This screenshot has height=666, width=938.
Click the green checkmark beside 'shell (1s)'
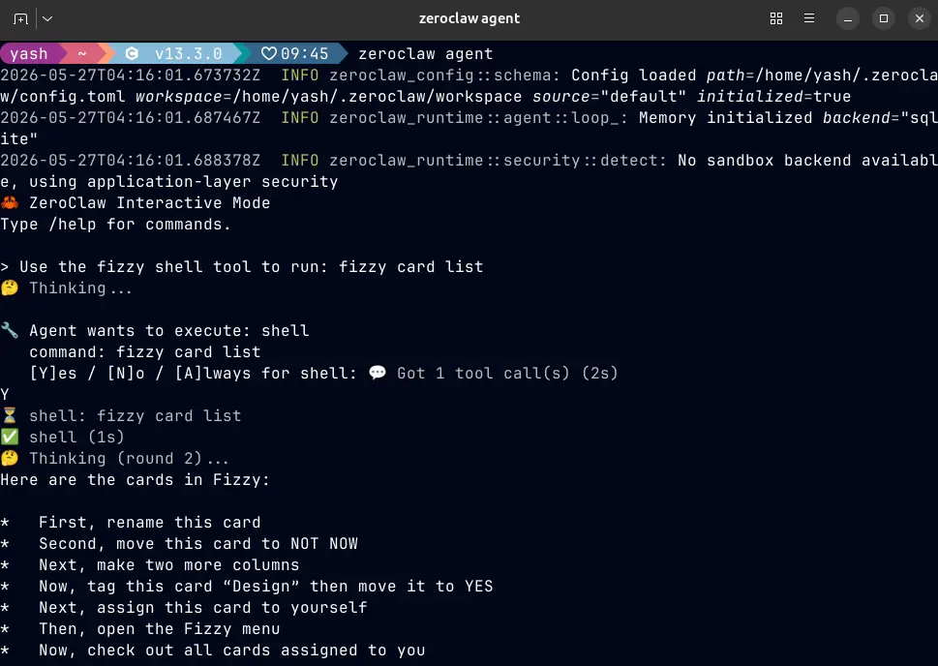[10, 437]
